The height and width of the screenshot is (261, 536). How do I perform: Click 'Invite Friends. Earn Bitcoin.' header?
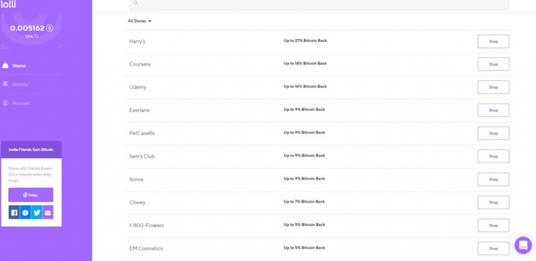[31, 149]
